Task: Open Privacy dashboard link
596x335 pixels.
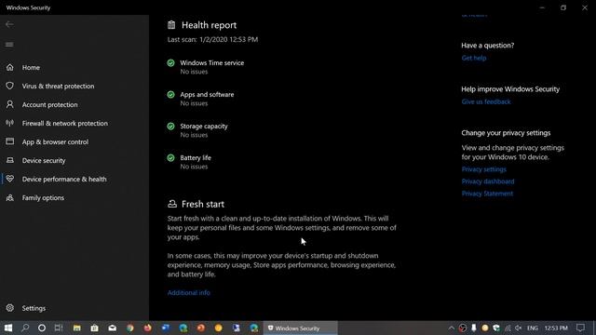Action: (x=488, y=181)
